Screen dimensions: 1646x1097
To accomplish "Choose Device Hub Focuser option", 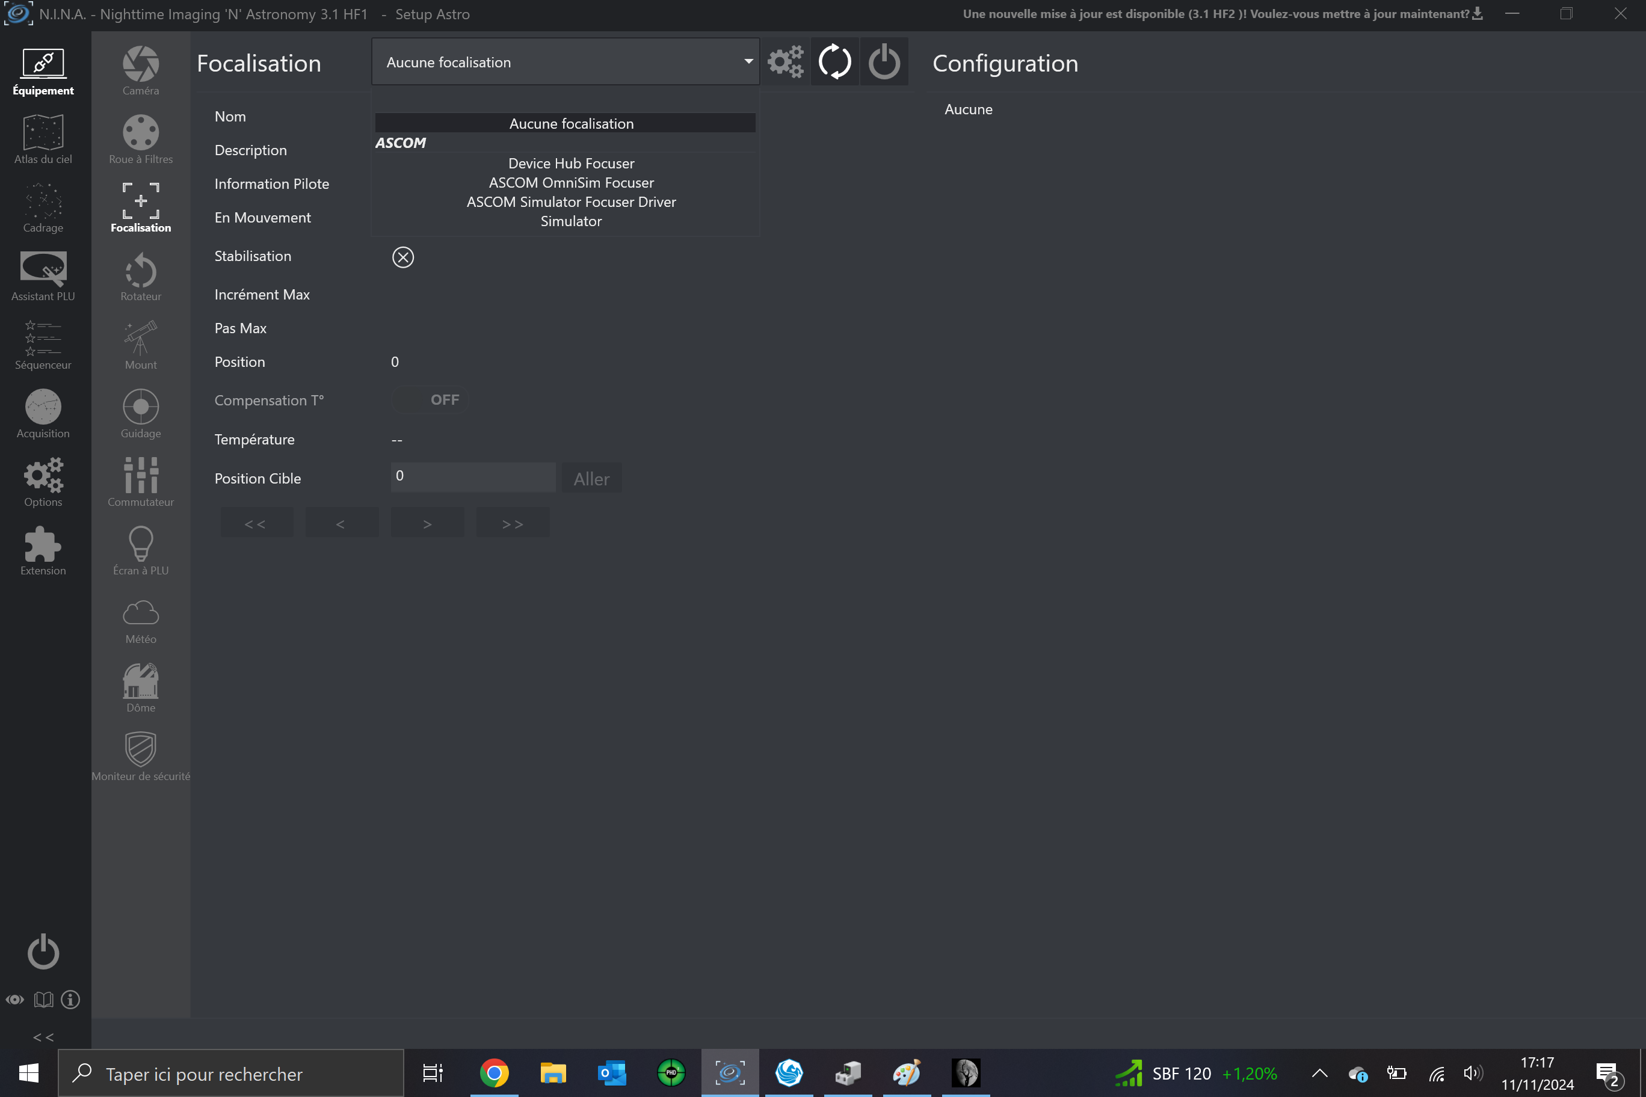I will [x=571, y=164].
